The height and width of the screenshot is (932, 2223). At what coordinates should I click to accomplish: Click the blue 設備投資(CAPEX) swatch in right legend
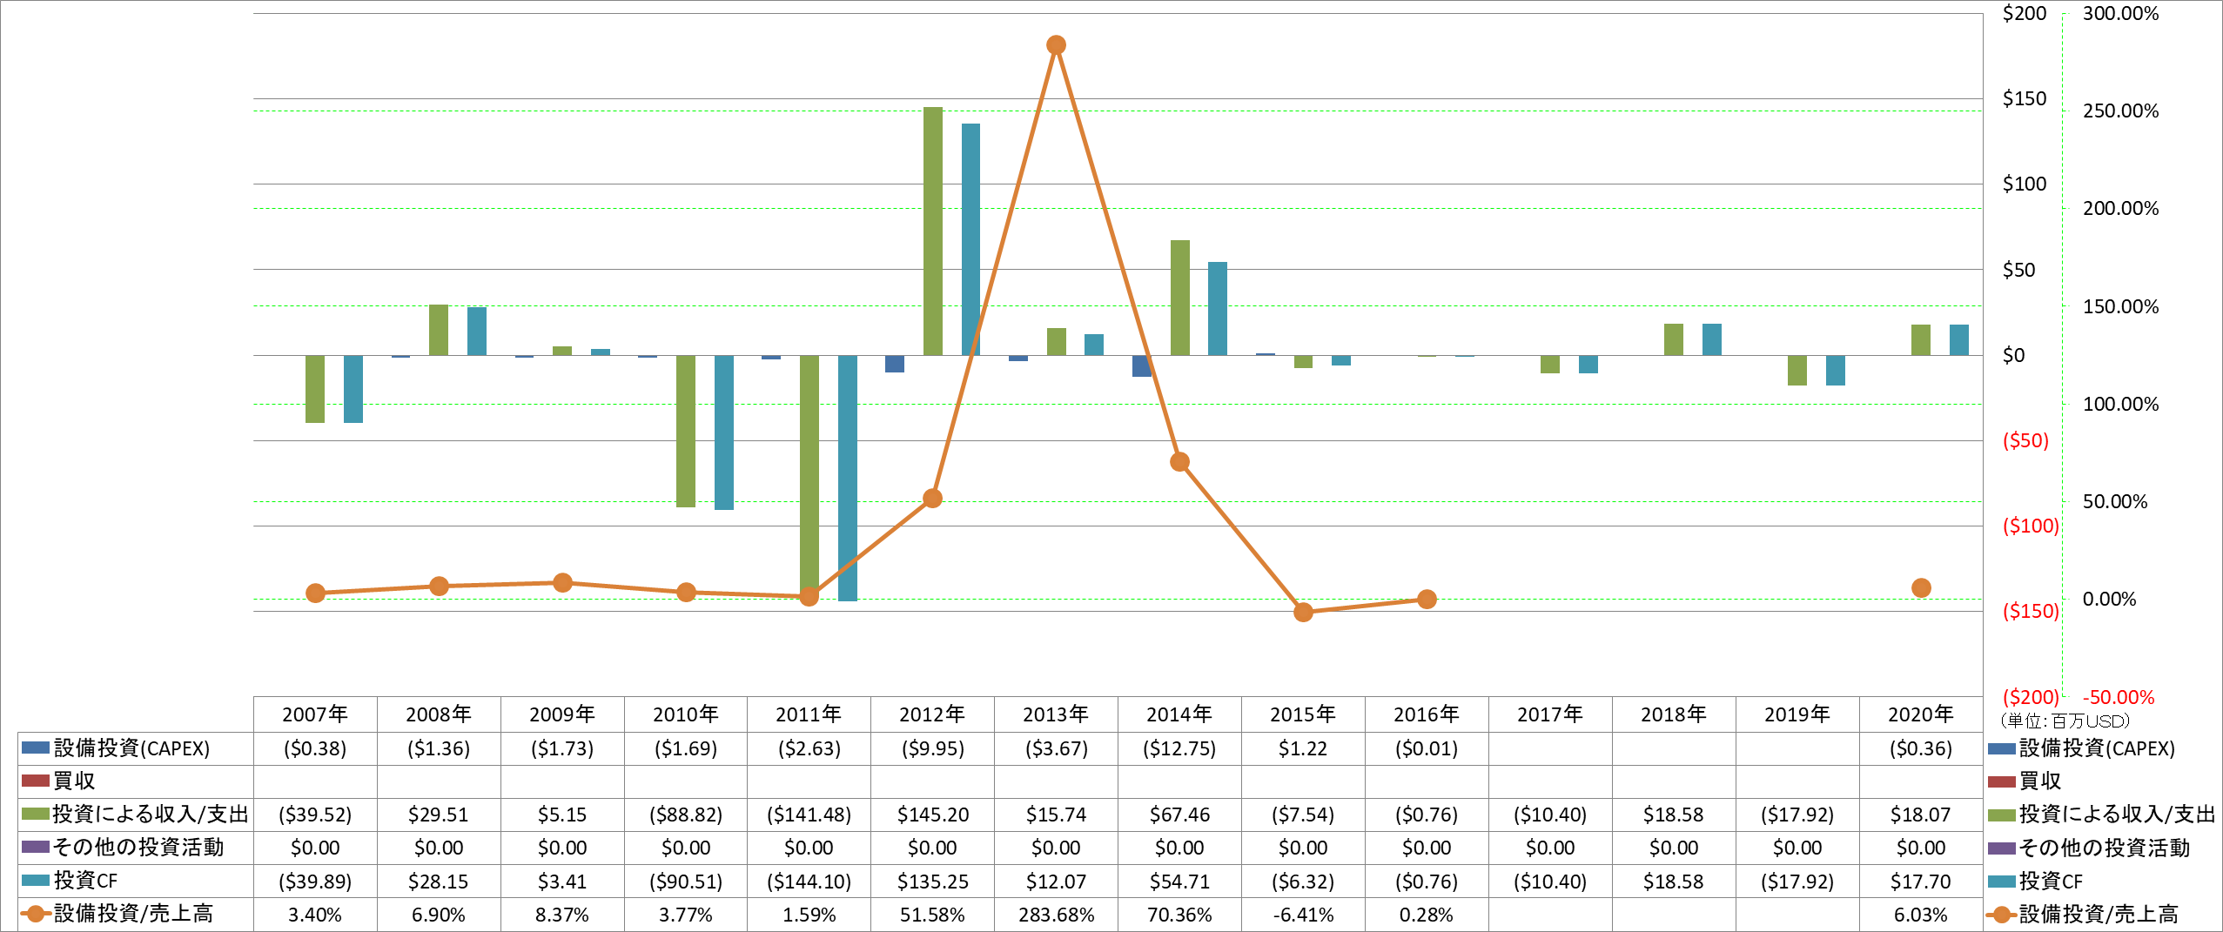pyautogui.click(x=2002, y=748)
